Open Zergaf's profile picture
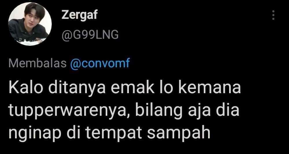 point(30,24)
